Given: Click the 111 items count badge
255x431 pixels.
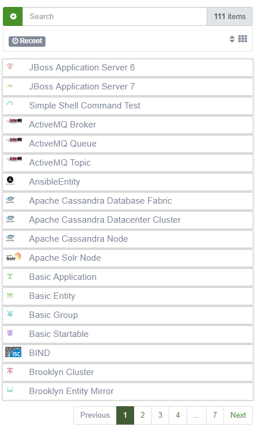Looking at the screenshot, I should 230,17.
